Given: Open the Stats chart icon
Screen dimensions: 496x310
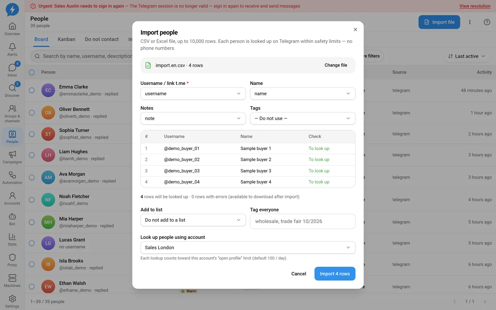Looking at the screenshot, I should (12, 240).
